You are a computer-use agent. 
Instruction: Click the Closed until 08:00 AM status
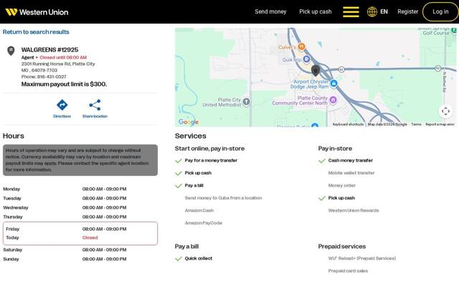point(63,57)
